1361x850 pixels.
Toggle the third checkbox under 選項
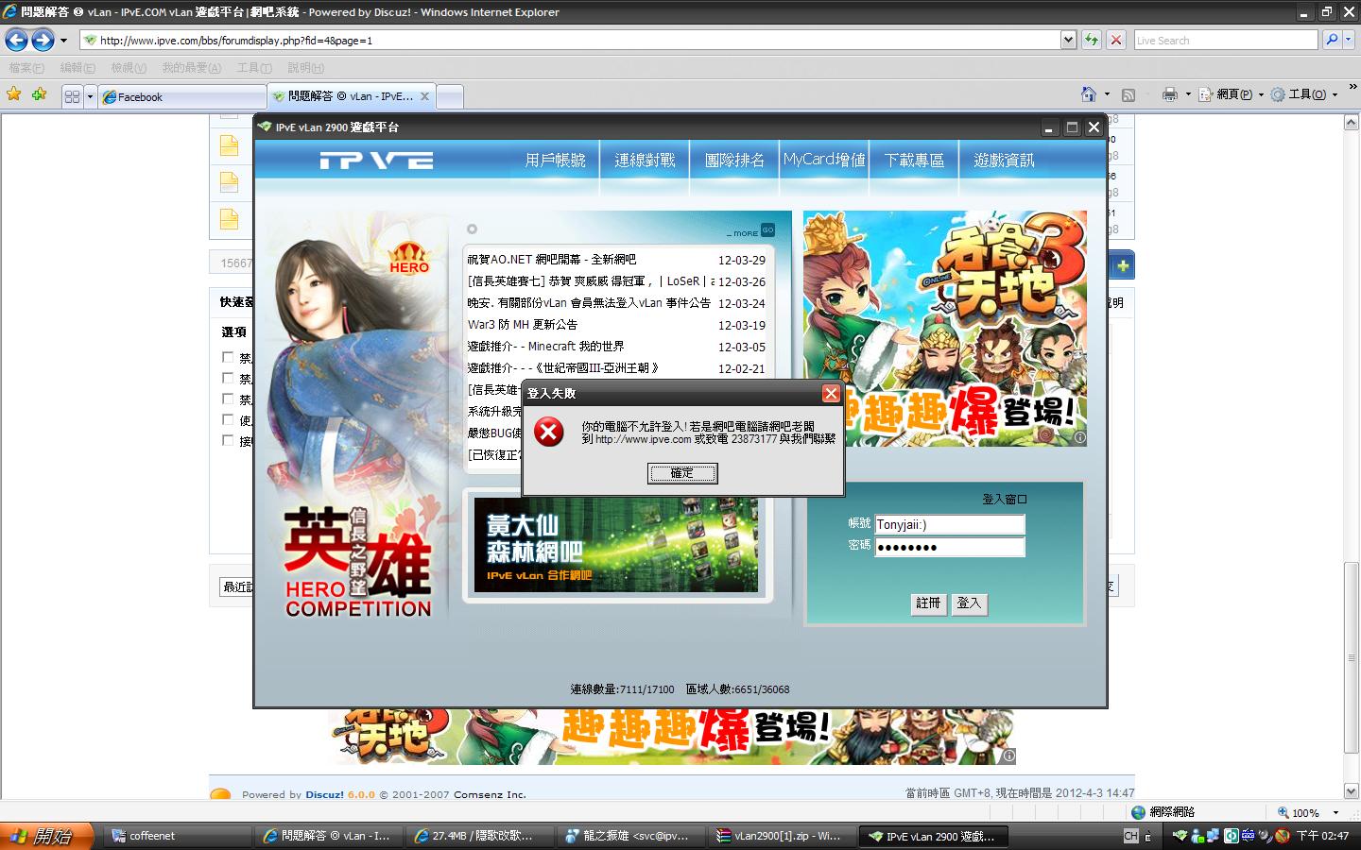coord(228,399)
